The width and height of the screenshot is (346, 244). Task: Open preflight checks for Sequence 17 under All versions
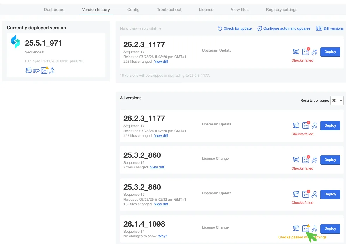pyautogui.click(x=306, y=125)
